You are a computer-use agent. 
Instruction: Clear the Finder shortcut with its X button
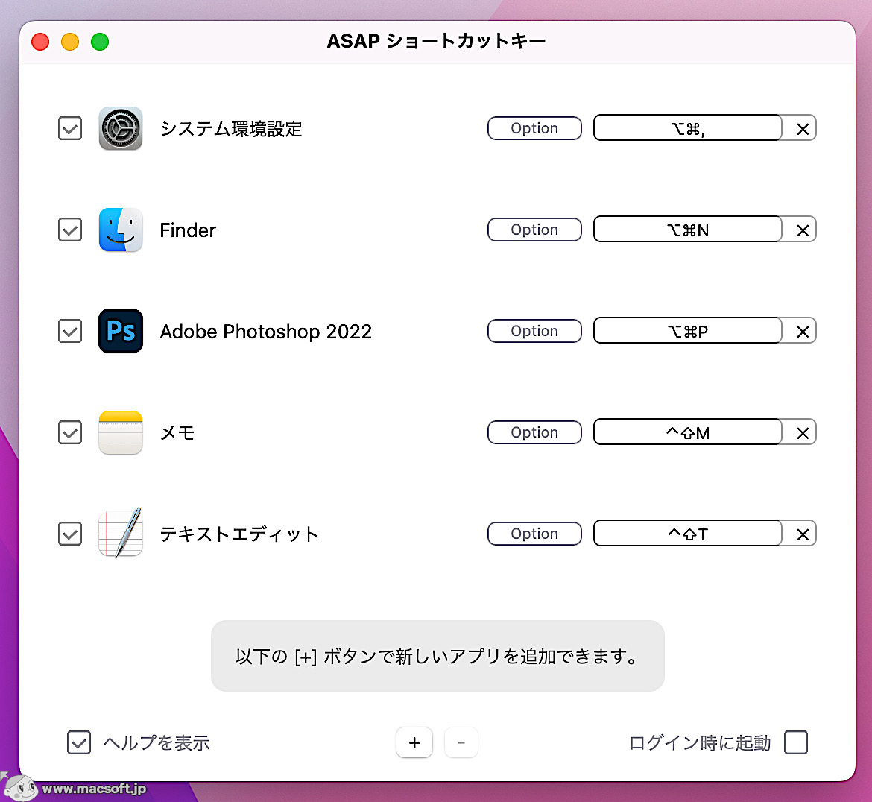pos(803,230)
